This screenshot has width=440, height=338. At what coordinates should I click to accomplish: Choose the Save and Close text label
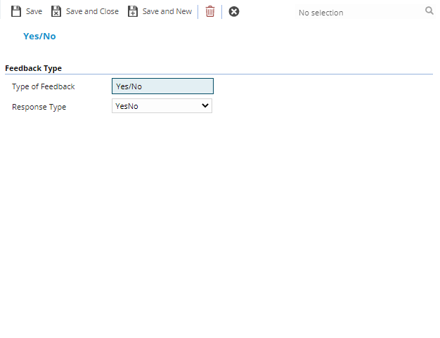[x=92, y=12]
